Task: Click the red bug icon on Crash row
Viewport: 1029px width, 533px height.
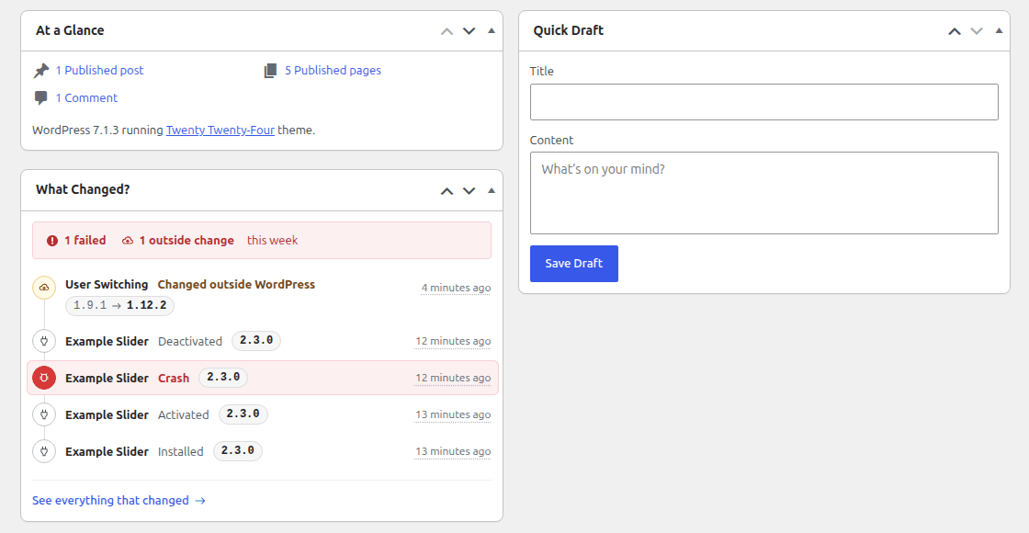Action: [x=44, y=378]
